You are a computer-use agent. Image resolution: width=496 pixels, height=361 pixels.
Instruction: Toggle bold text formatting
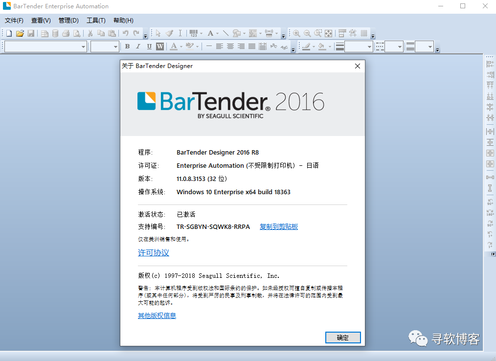coord(127,46)
